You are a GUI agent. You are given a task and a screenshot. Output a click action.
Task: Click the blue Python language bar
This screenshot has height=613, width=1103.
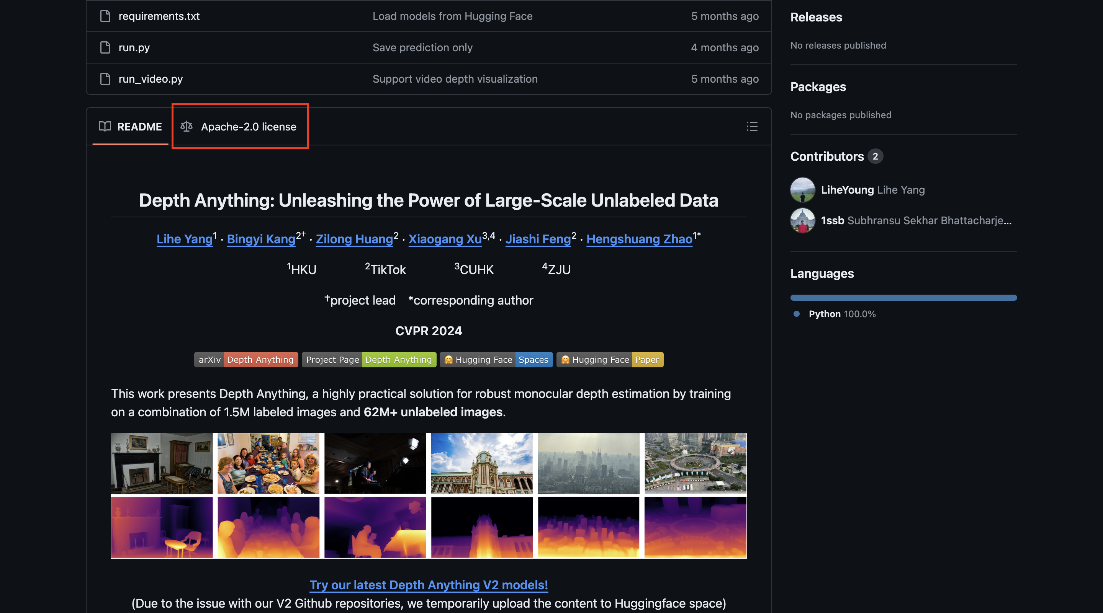point(903,297)
